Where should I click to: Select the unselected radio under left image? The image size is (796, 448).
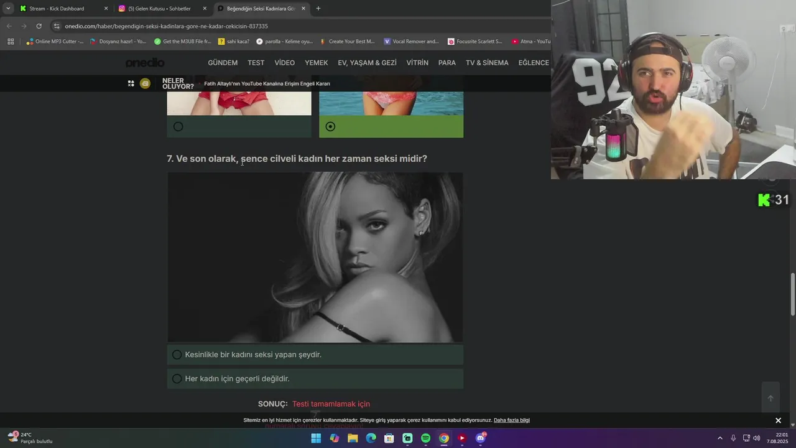(178, 127)
